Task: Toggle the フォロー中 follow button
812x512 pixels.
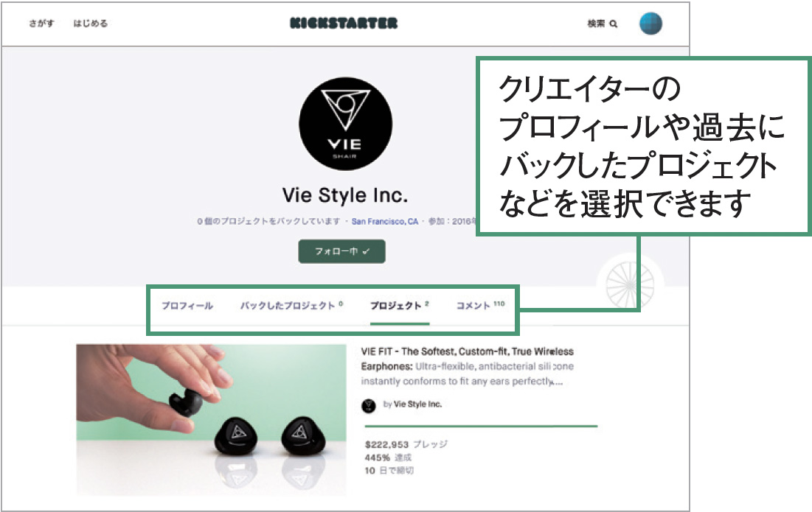Action: coord(341,251)
